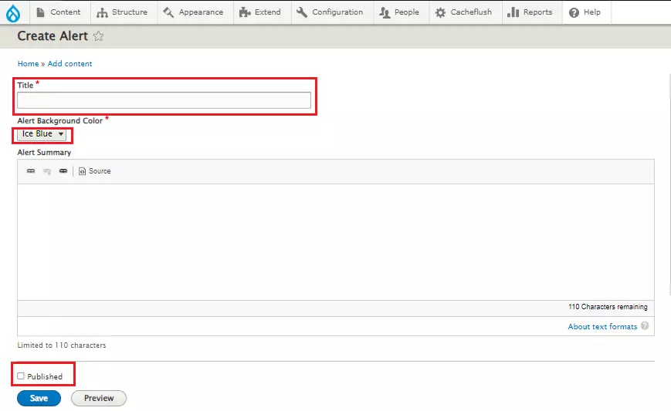Open the Help menu
671x411 pixels.
585,12
